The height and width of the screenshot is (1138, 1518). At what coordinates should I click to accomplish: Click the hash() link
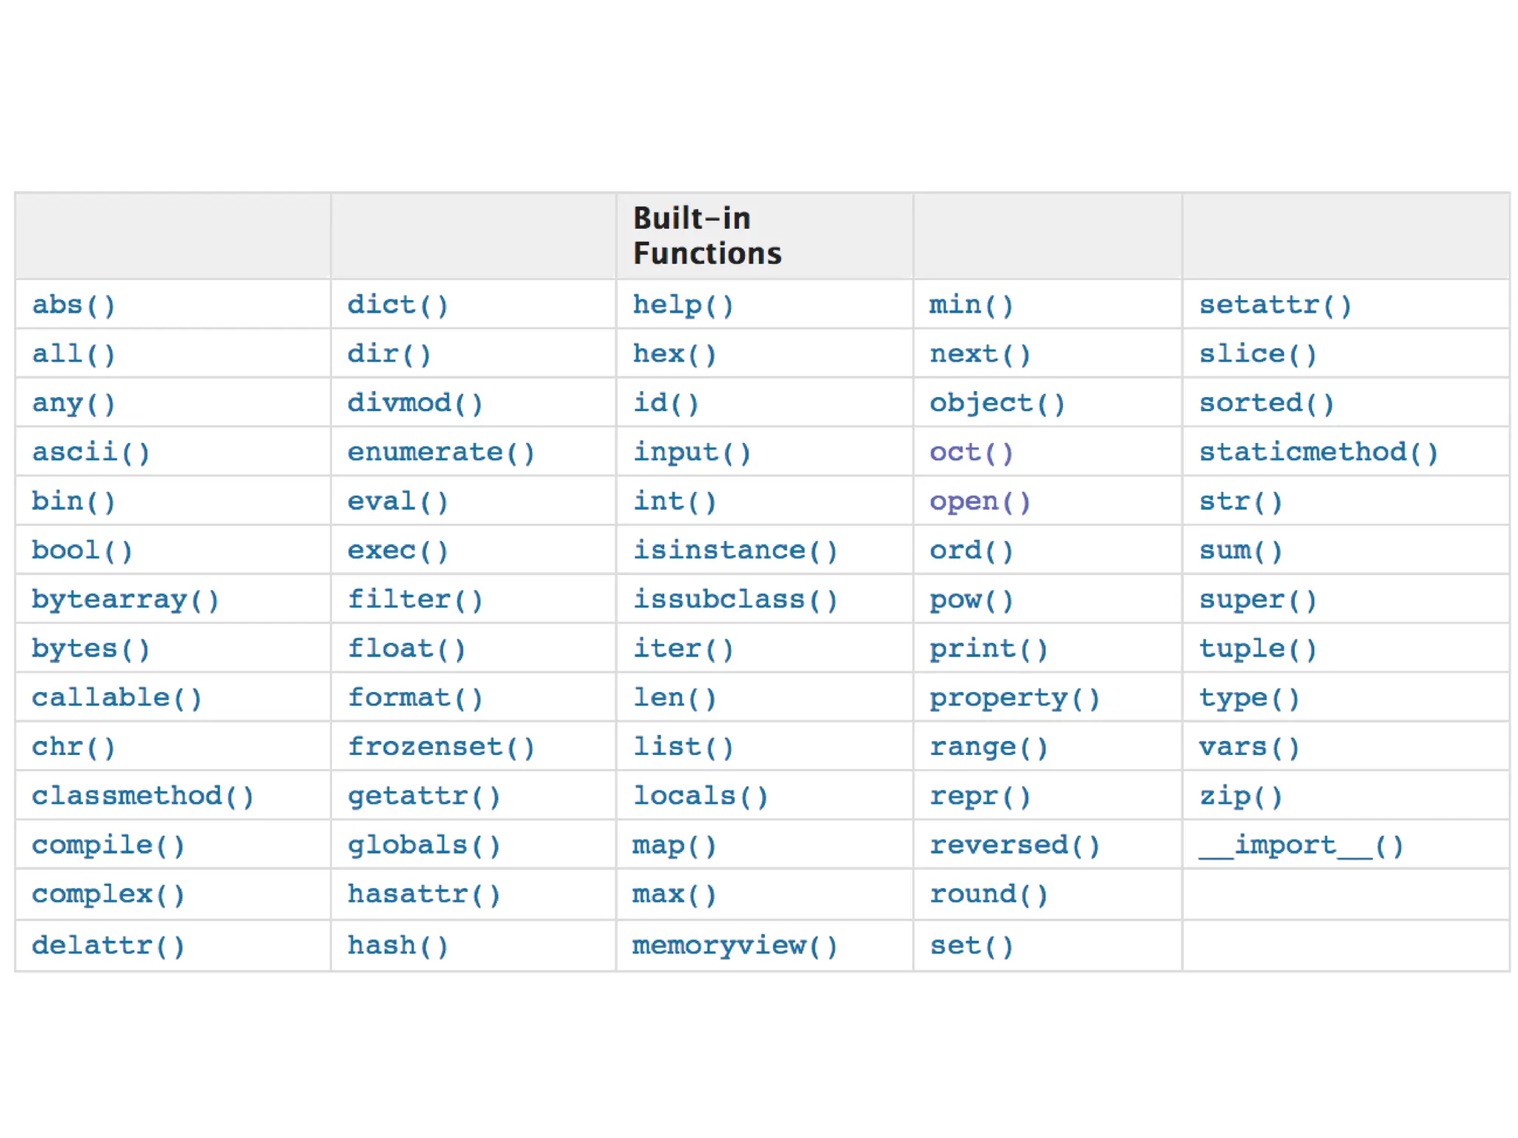pyautogui.click(x=398, y=946)
